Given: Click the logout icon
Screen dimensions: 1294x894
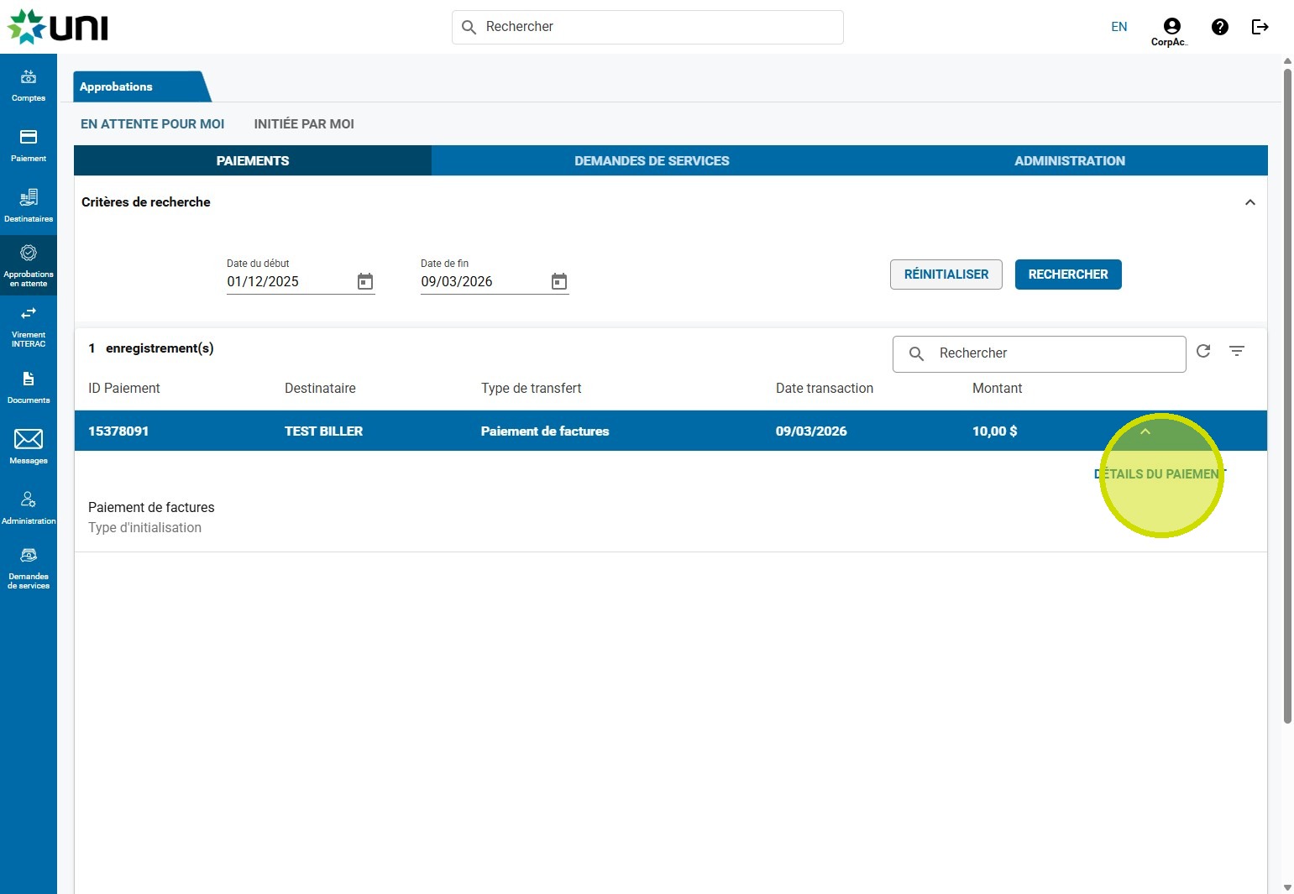Looking at the screenshot, I should tap(1260, 27).
